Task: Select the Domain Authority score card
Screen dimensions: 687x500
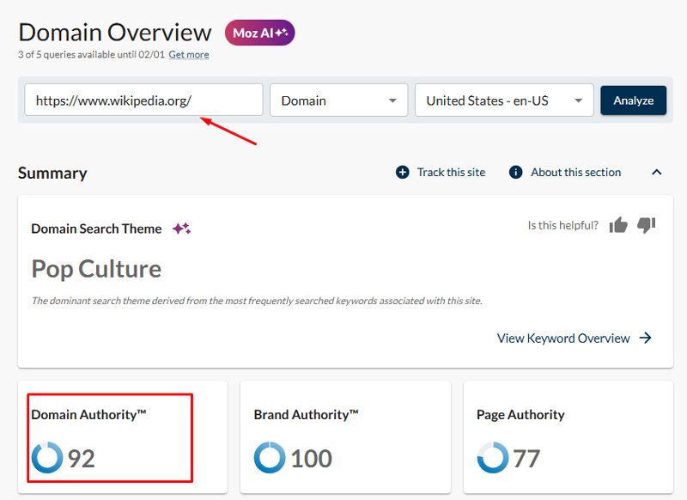Action: pos(110,437)
